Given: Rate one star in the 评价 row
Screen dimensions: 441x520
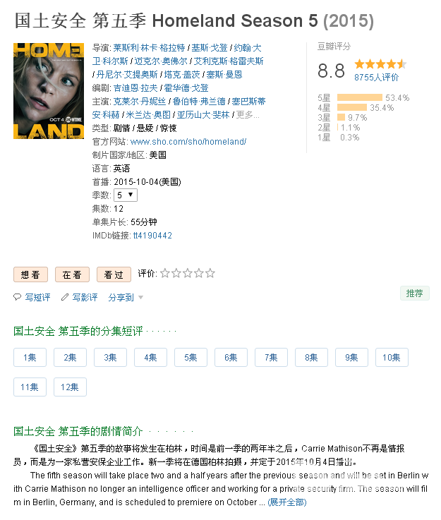Looking at the screenshot, I should (165, 273).
